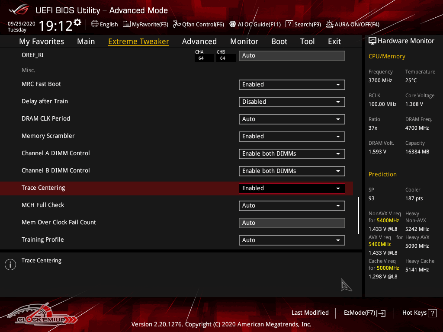The height and width of the screenshot is (332, 443).
Task: Change the Trace Centering Enabled setting
Action: [292, 188]
